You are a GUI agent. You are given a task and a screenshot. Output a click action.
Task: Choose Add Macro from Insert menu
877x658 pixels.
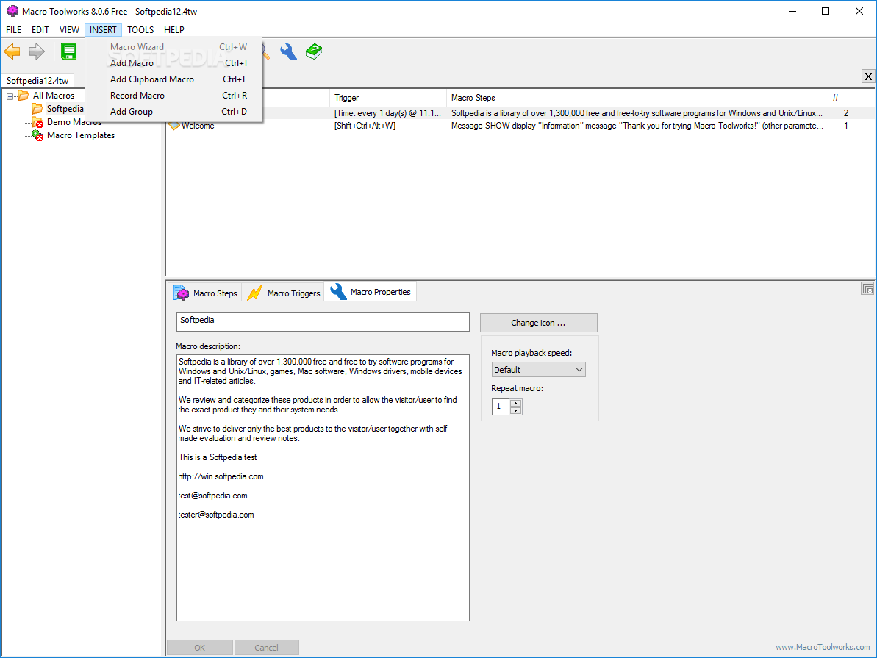pos(174,63)
